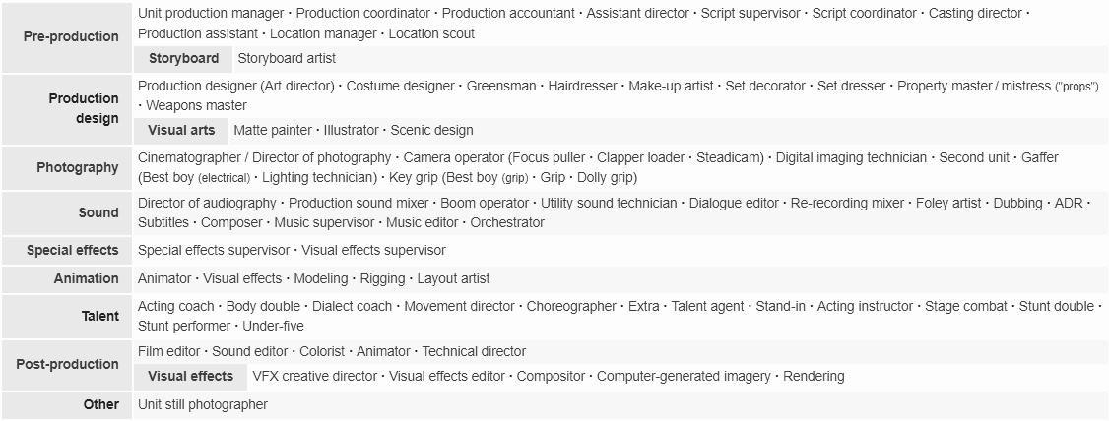Select Visual effects supervisor link
Viewport: 1109px width, 421px height.
coord(374,251)
